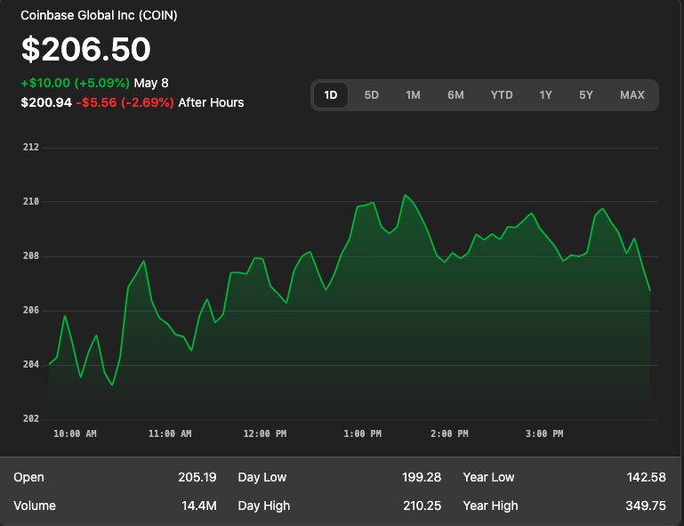View full history with the MAX tab

point(632,95)
